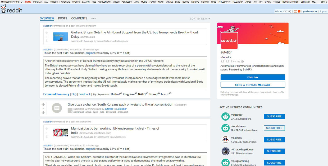Open Mumbai plastic ban working post title

click(x=115, y=130)
